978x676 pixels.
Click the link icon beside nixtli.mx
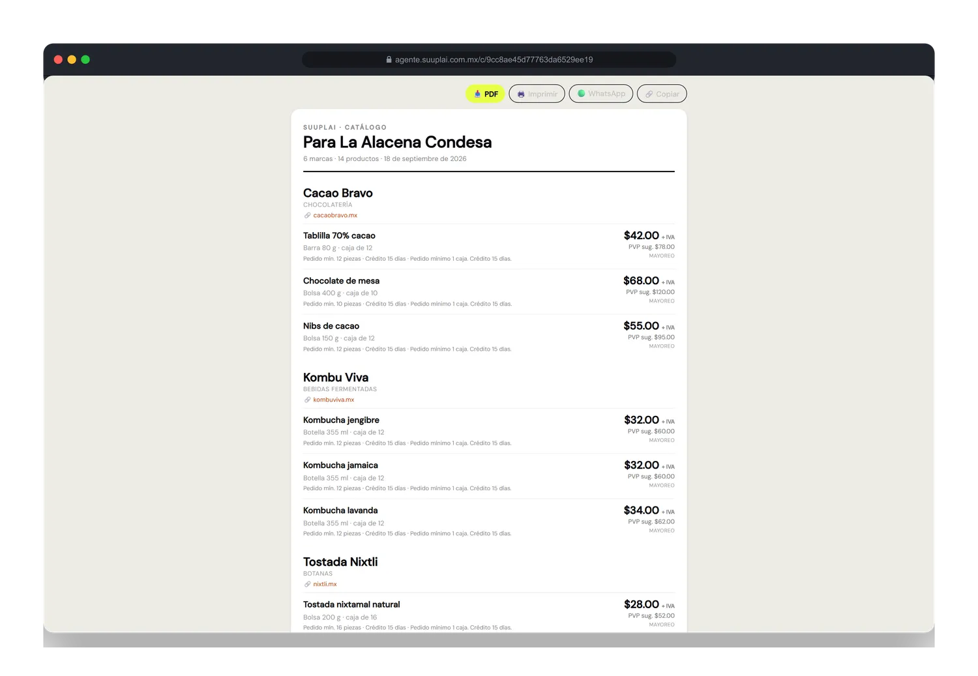coord(307,584)
